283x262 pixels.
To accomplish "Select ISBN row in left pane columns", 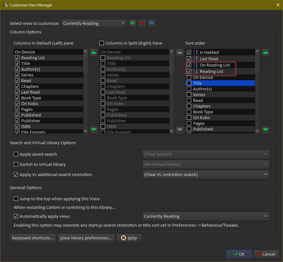I will [48, 126].
